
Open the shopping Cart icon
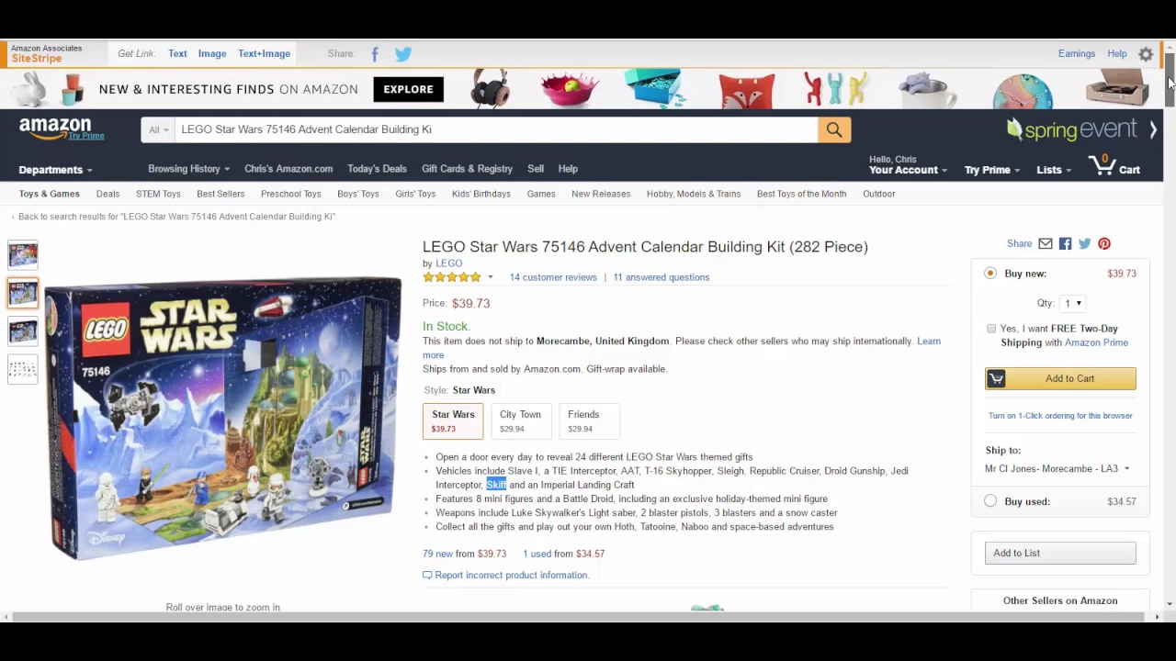[x=1114, y=167]
